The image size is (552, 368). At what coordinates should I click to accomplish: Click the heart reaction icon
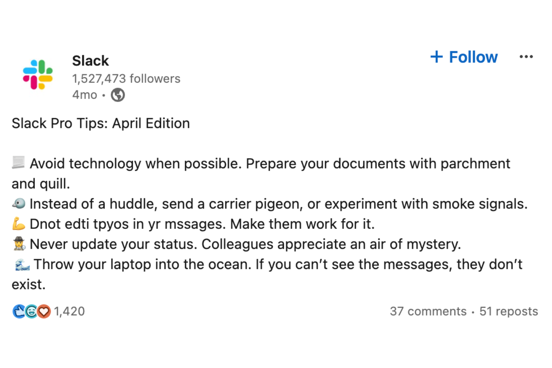pyautogui.click(x=43, y=311)
